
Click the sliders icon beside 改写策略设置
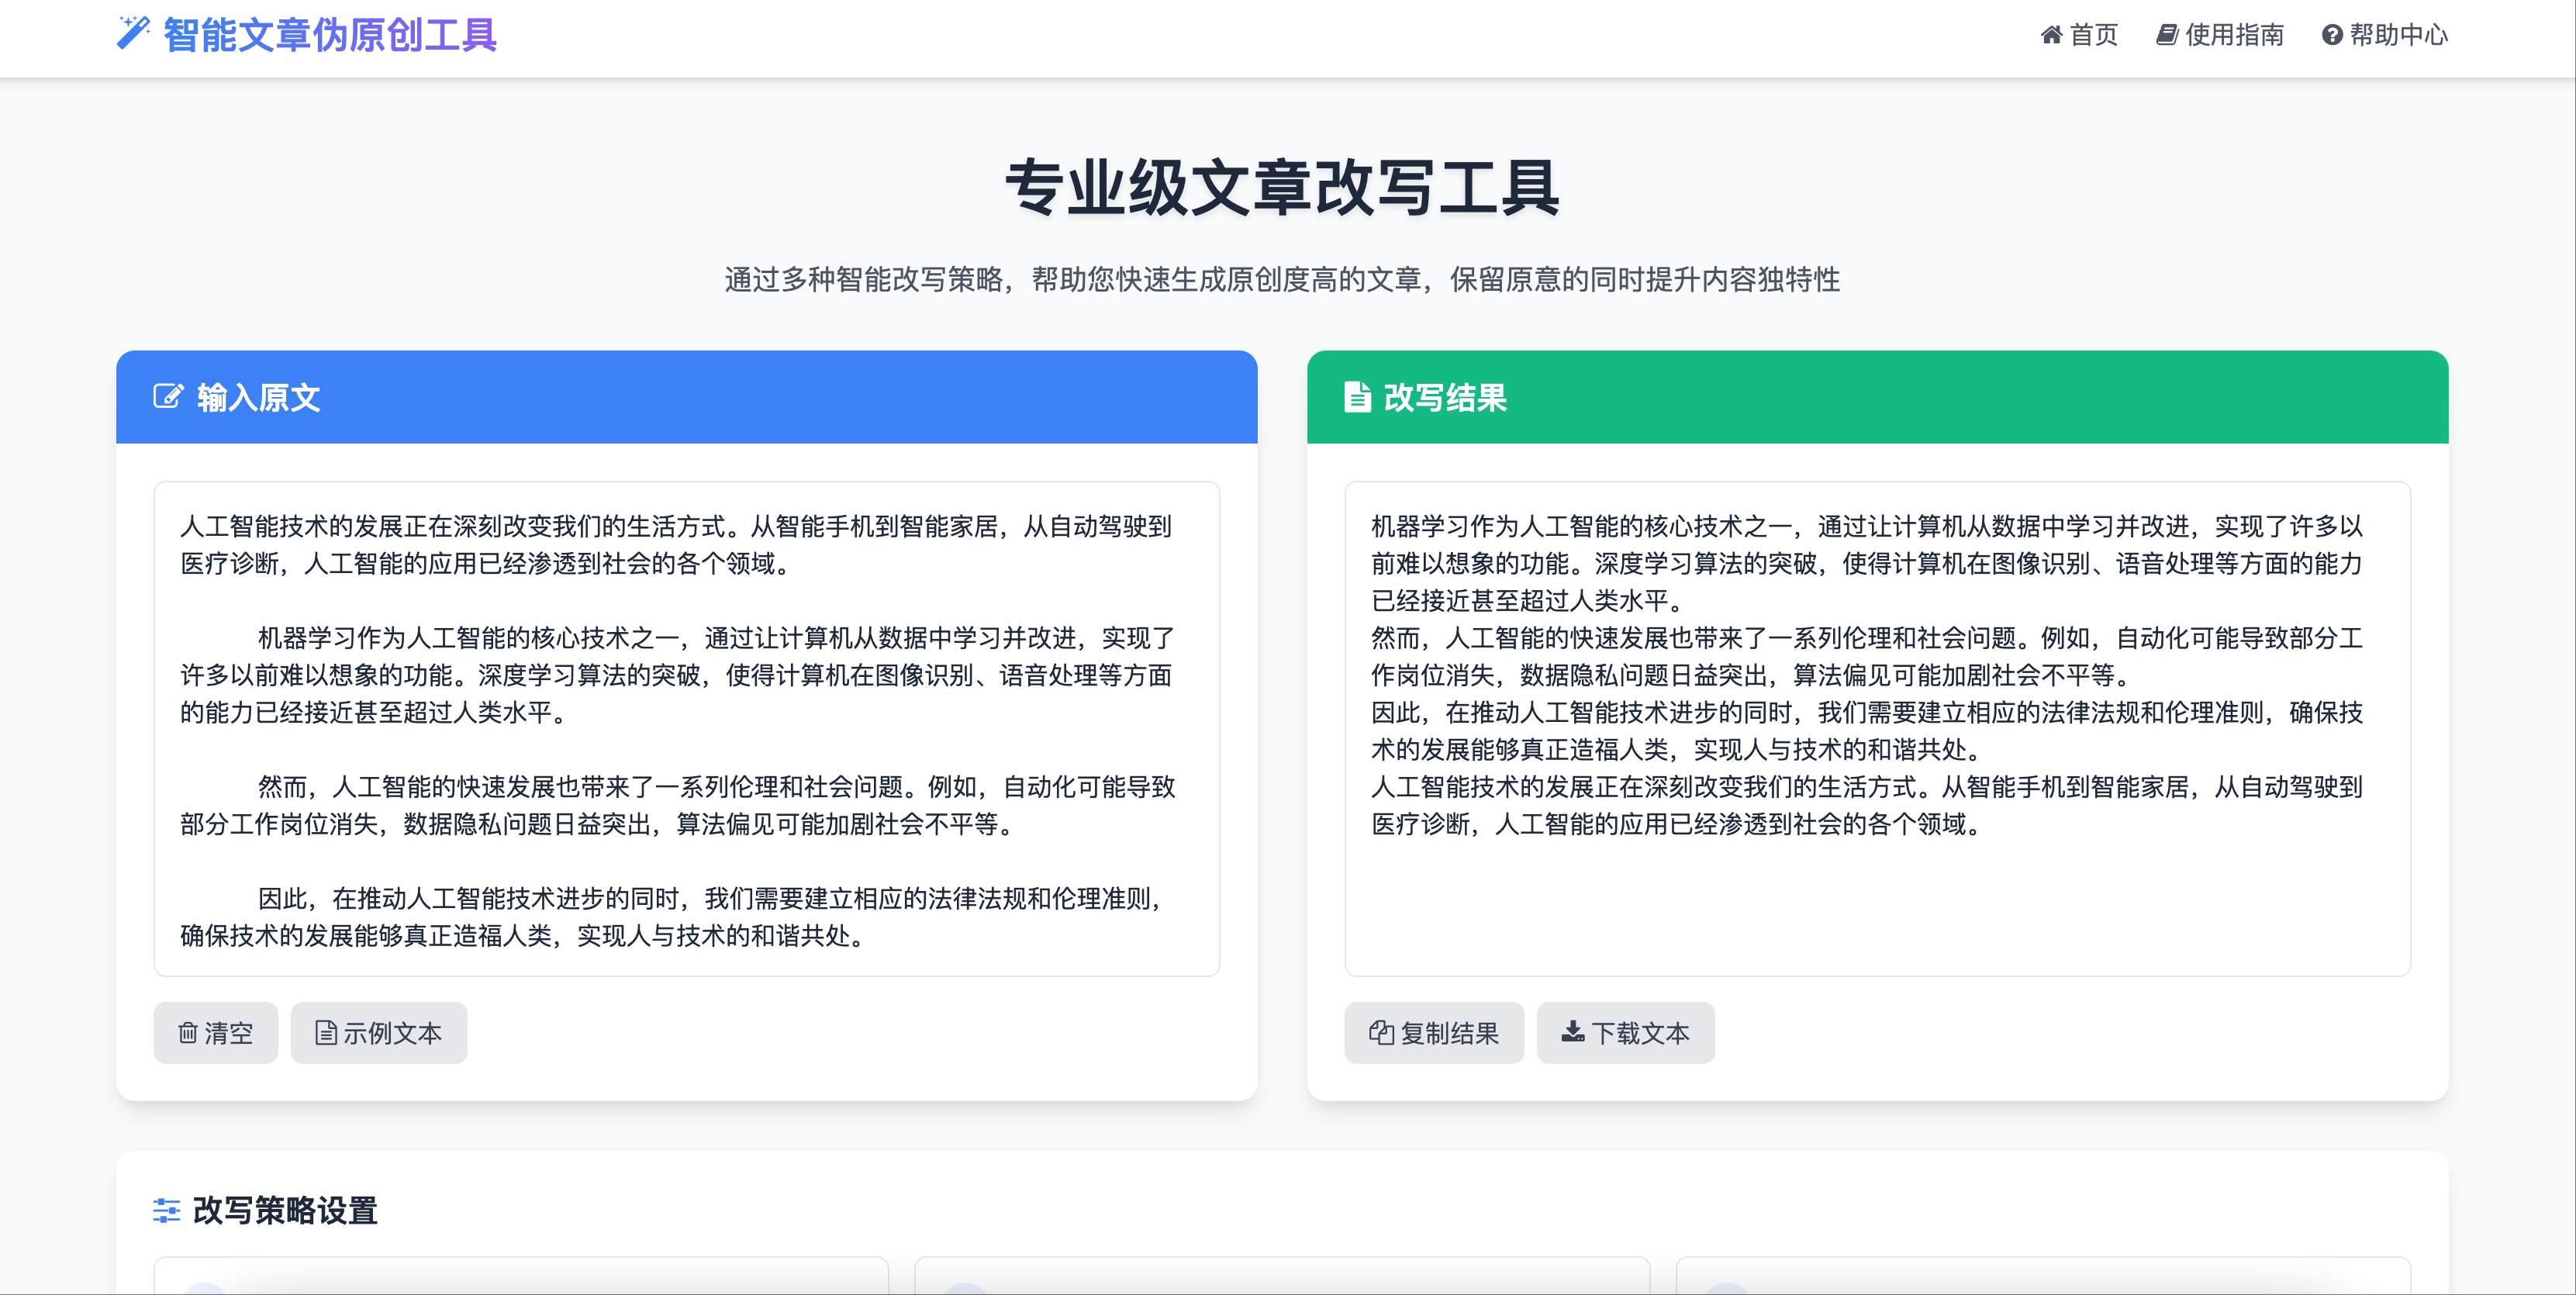[x=166, y=1210]
